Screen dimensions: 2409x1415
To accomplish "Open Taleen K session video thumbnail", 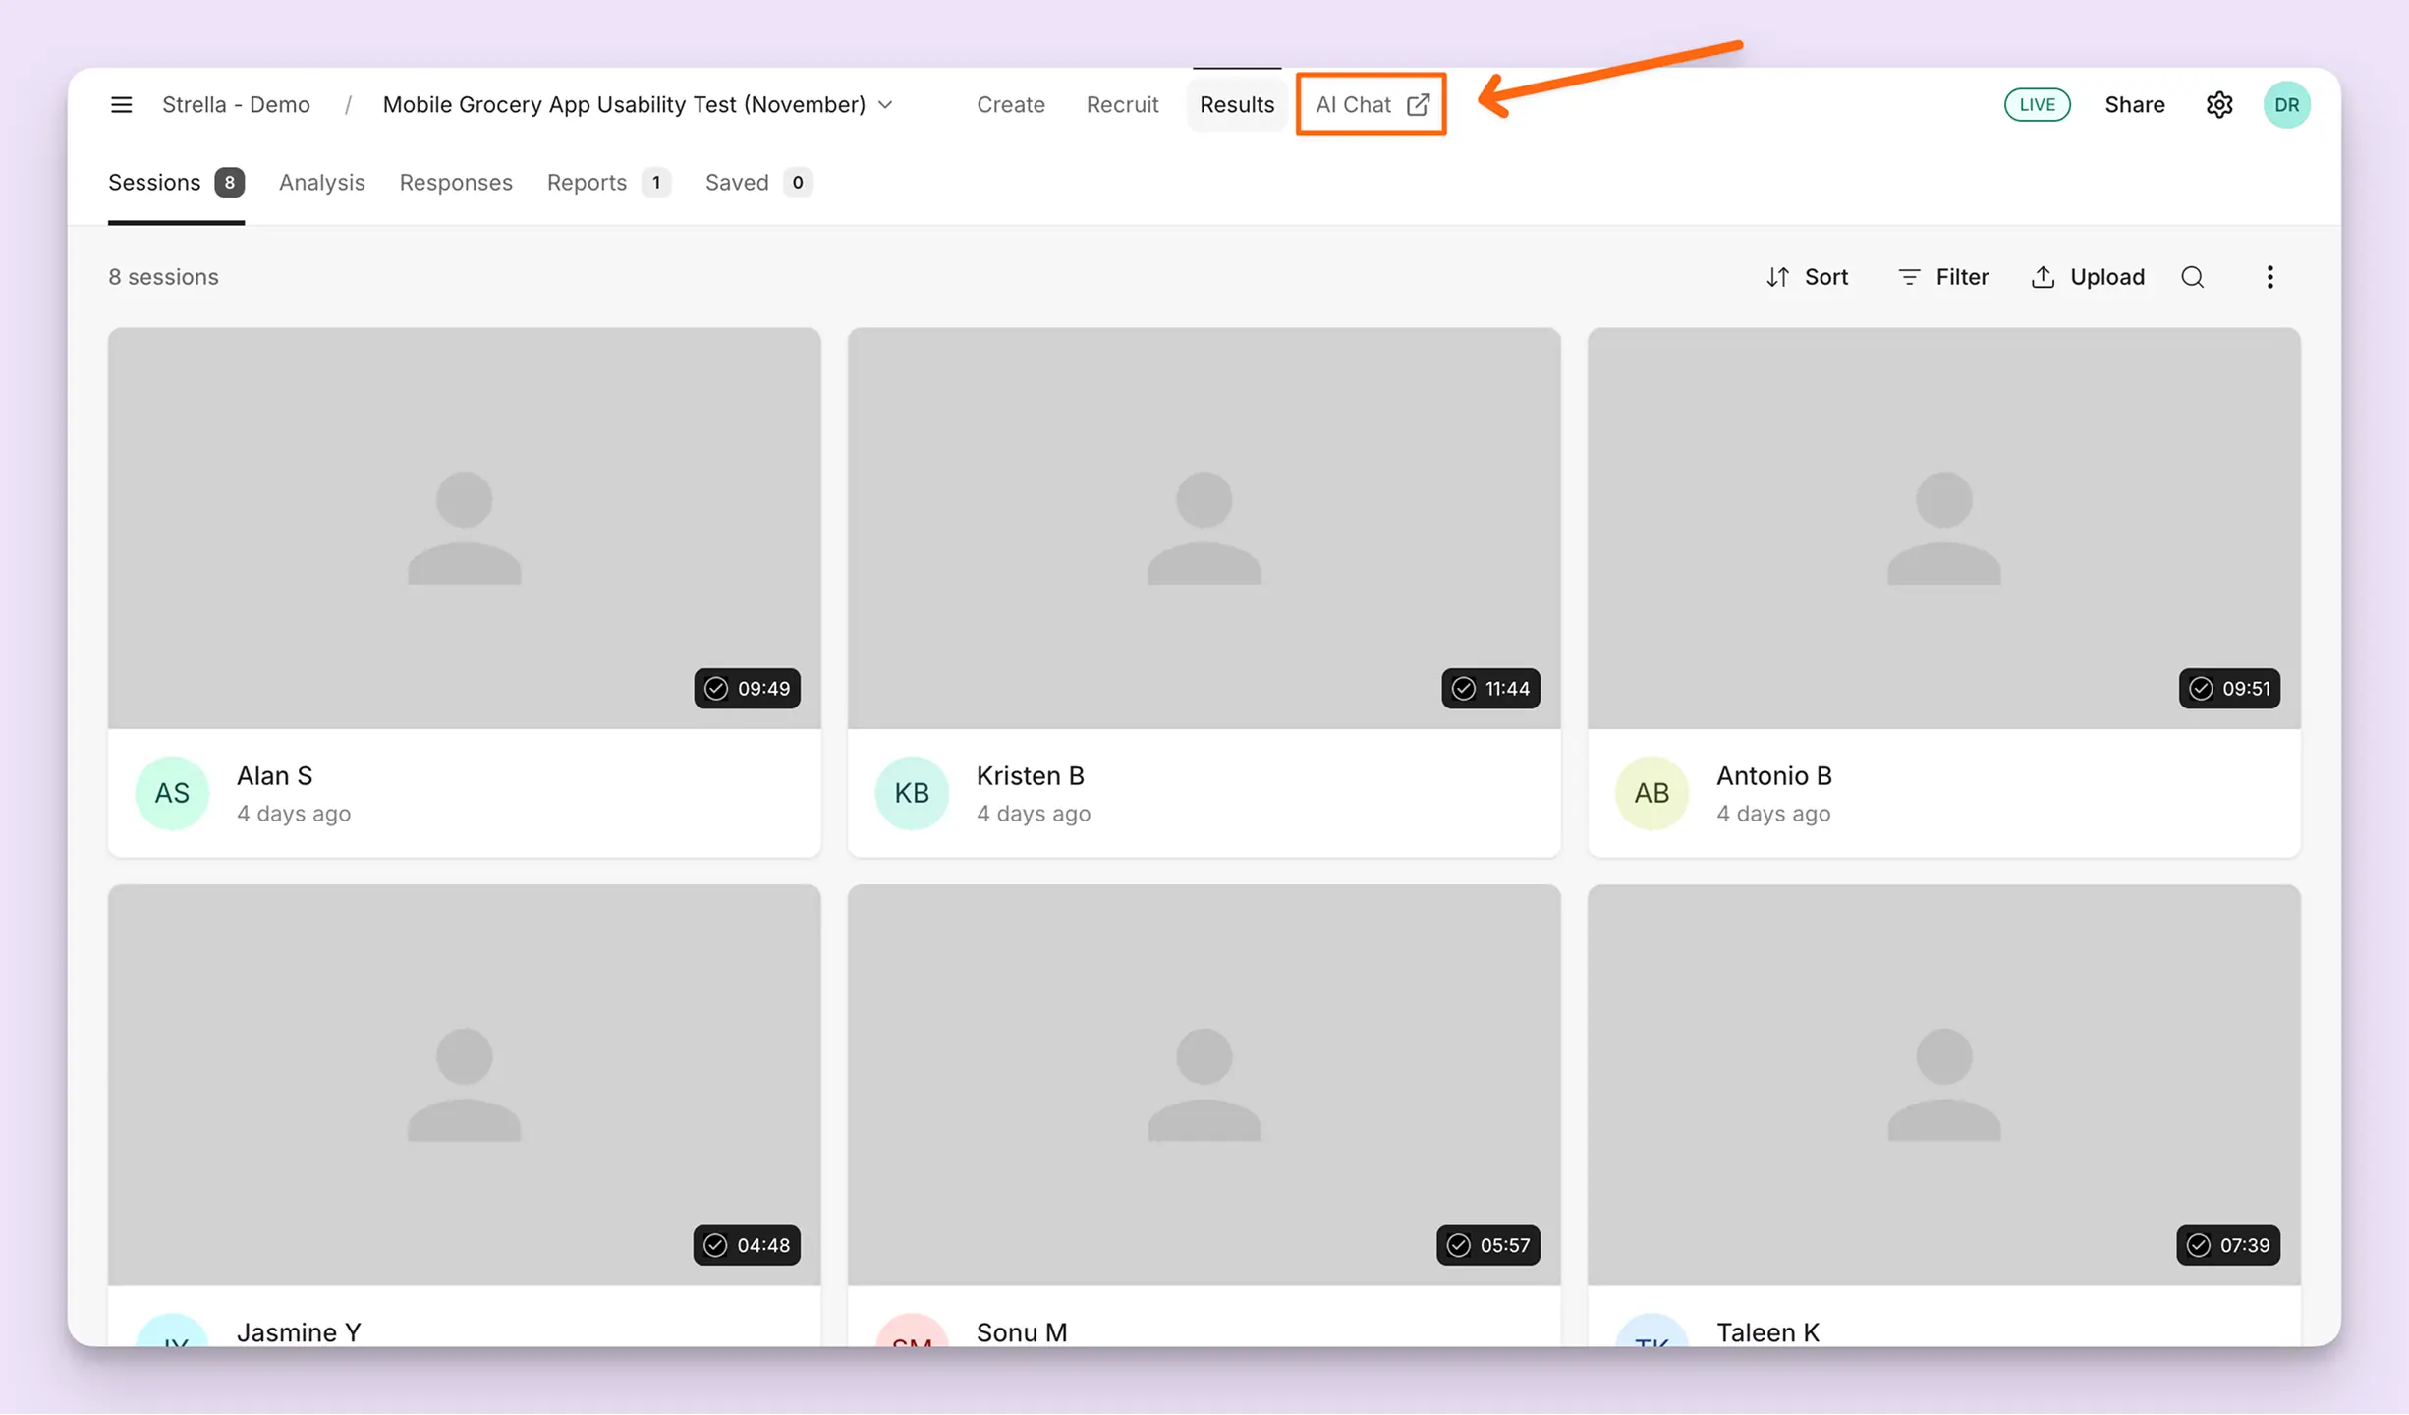I will 1943,1085.
